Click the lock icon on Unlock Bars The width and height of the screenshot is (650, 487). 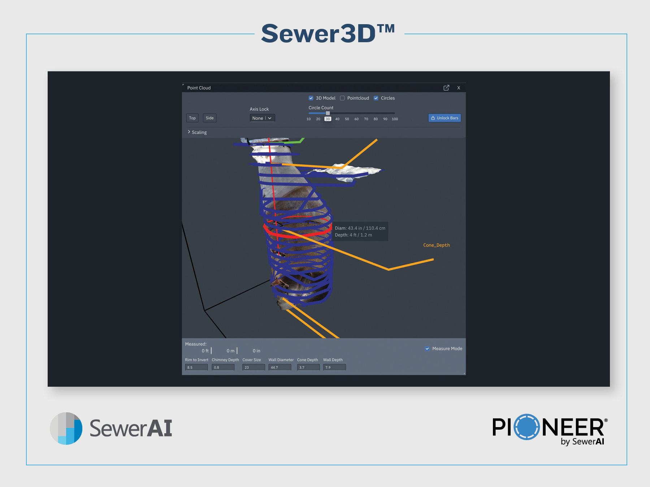(433, 118)
